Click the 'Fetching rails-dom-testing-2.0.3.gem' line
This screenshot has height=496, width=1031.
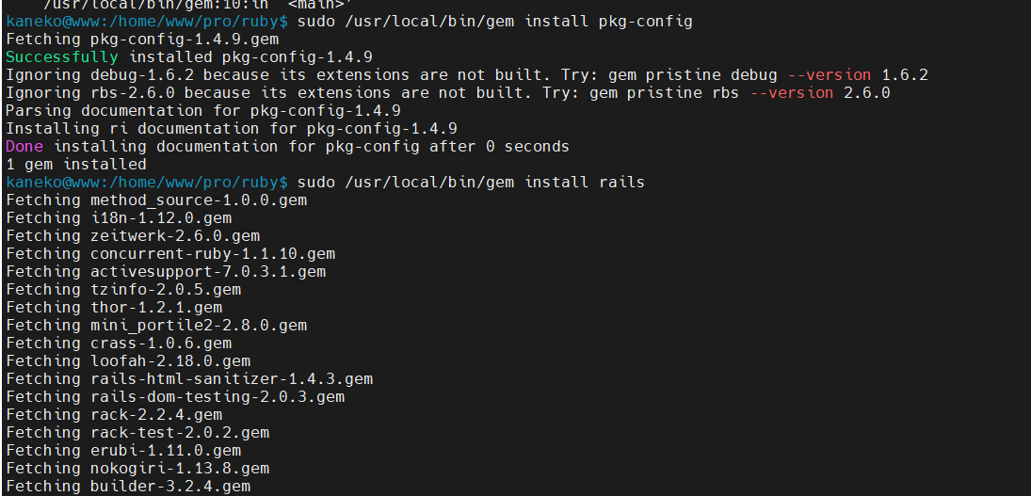[x=175, y=397]
